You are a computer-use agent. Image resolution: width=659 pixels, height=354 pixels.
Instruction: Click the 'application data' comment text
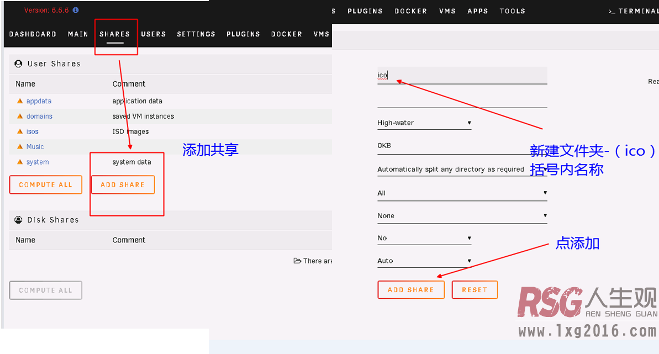coord(138,101)
